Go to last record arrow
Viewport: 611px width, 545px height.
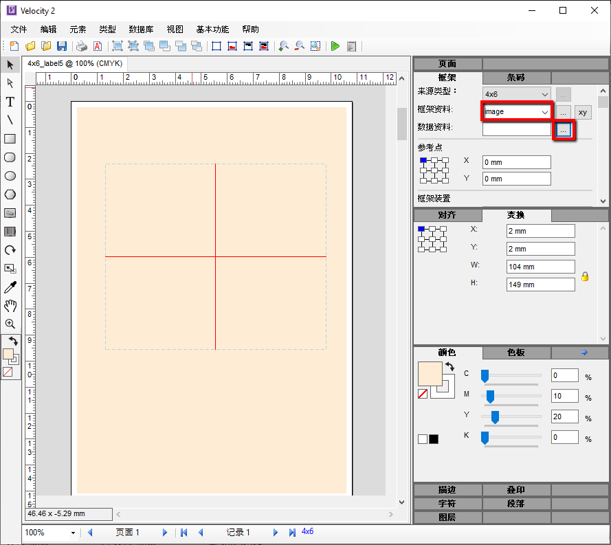[292, 532]
